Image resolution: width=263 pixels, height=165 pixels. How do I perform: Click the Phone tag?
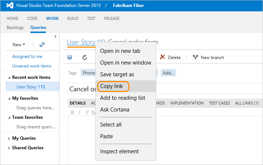88,73
